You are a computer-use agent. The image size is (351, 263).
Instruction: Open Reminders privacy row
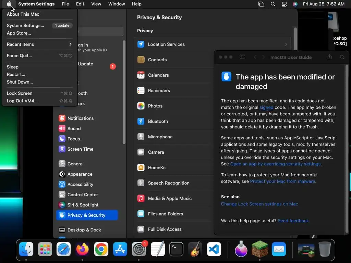click(174, 90)
